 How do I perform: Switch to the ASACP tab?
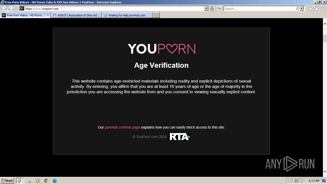(x=76, y=15)
